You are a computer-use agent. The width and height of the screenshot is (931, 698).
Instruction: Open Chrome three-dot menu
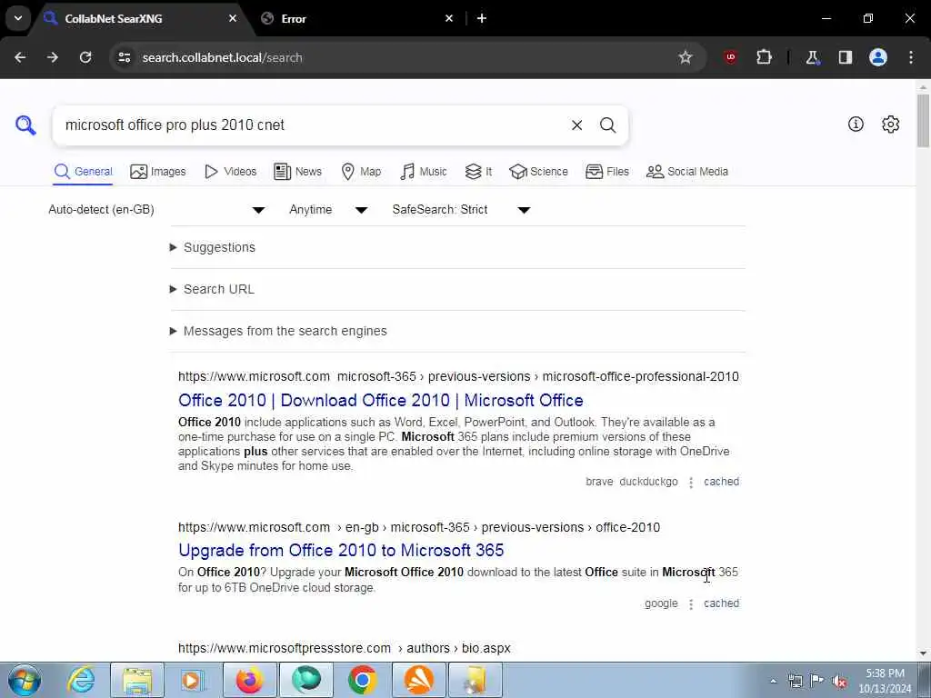click(x=911, y=57)
